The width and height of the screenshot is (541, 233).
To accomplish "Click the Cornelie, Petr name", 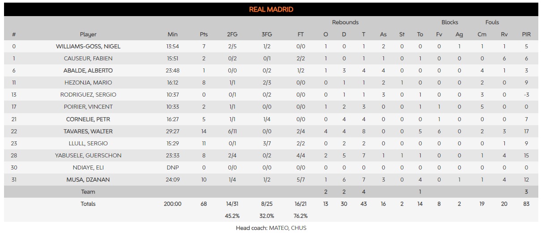I will [x=88, y=119].
